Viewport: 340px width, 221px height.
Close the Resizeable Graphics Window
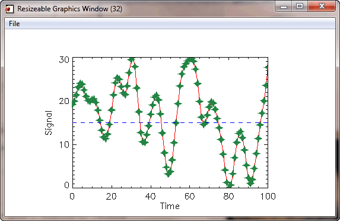(x=322, y=7)
